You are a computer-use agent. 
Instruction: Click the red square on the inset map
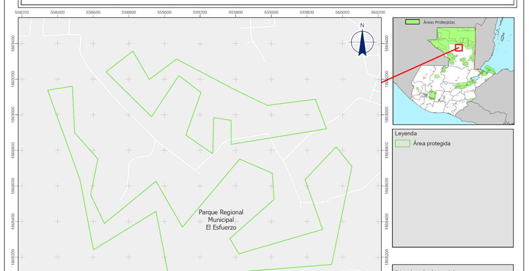(459, 47)
